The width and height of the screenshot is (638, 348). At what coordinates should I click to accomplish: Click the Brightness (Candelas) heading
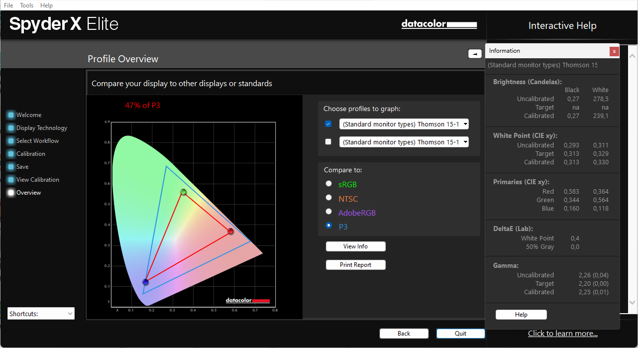pyautogui.click(x=528, y=82)
